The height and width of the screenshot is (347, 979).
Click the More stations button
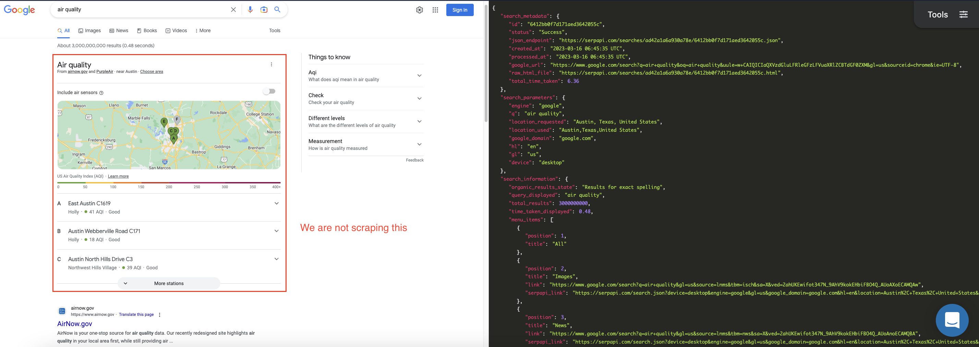tap(169, 283)
